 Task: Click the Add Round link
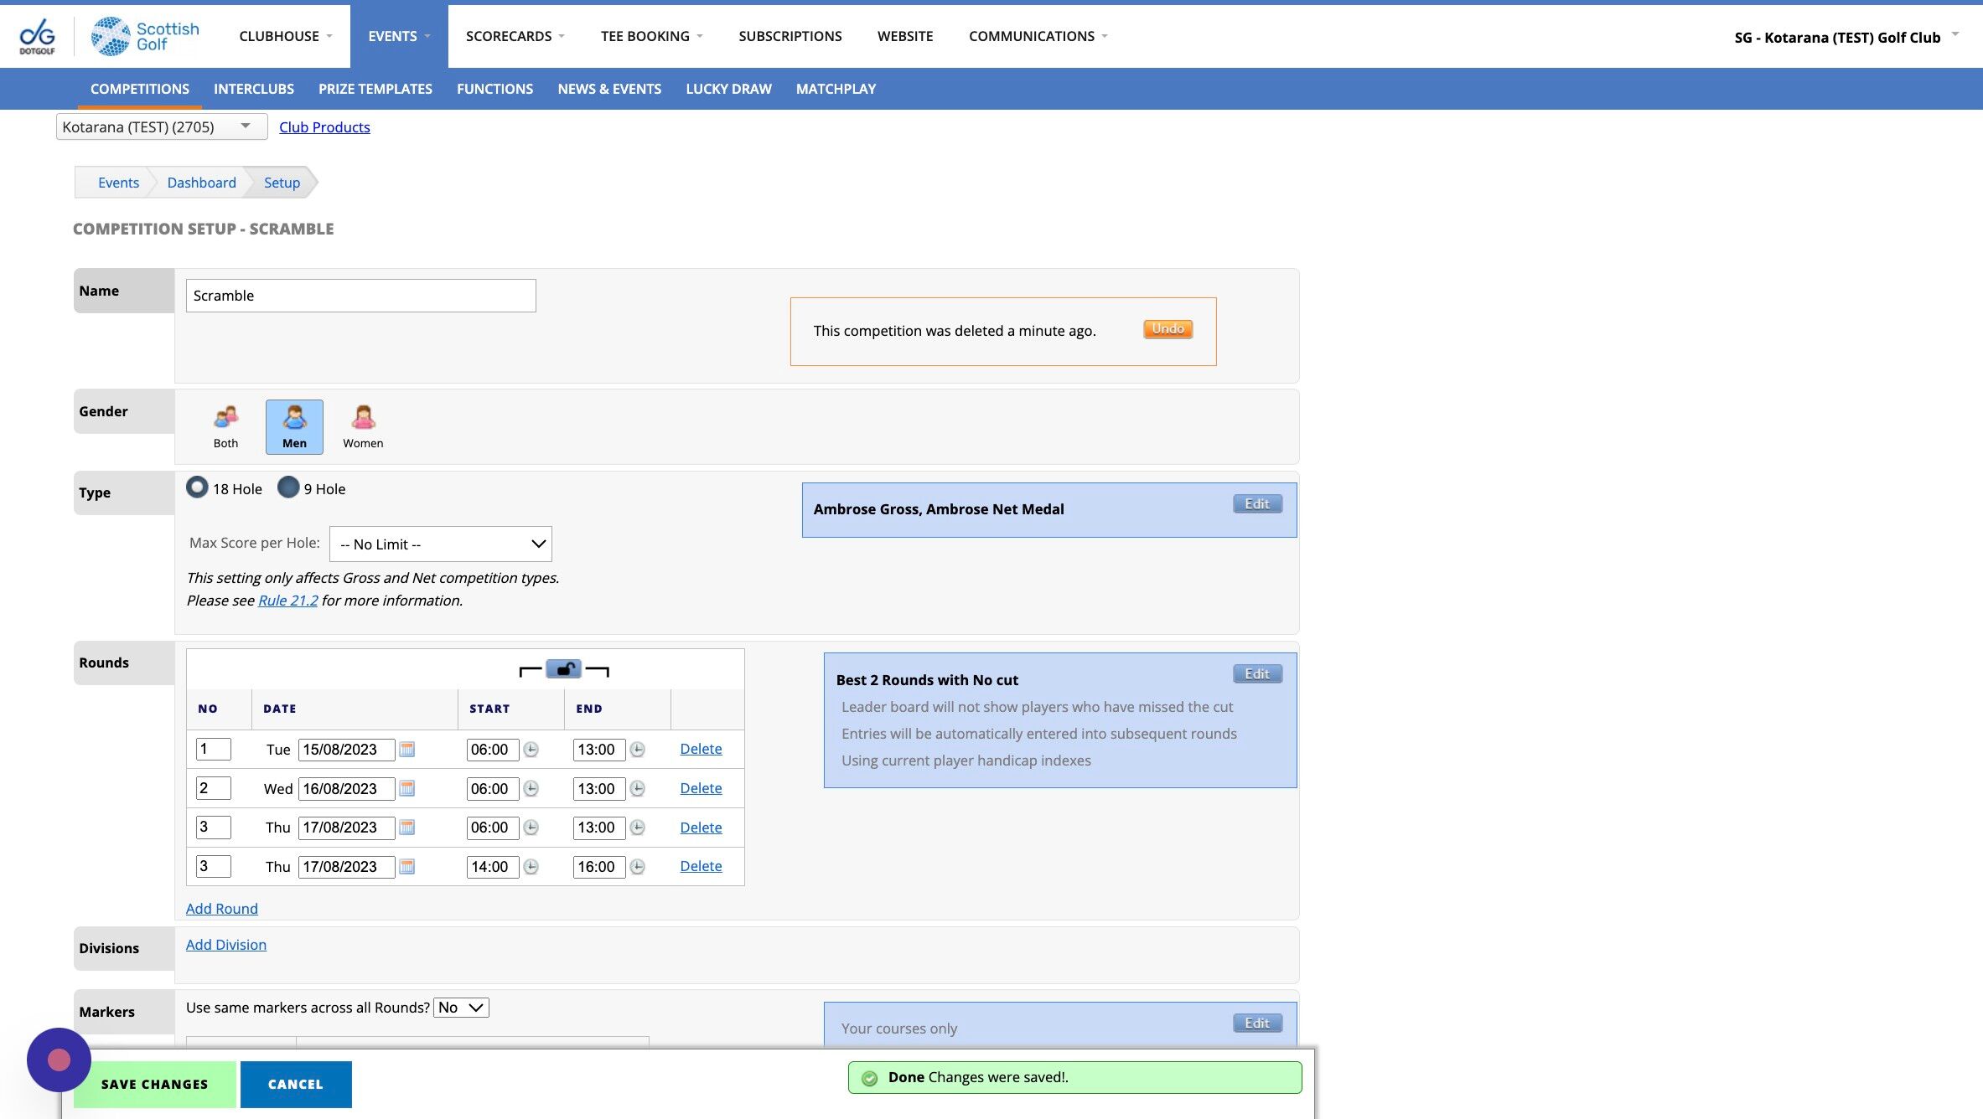pos(221,909)
